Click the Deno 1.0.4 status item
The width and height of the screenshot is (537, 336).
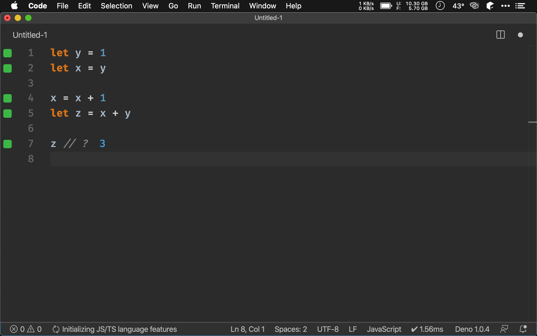pos(472,329)
